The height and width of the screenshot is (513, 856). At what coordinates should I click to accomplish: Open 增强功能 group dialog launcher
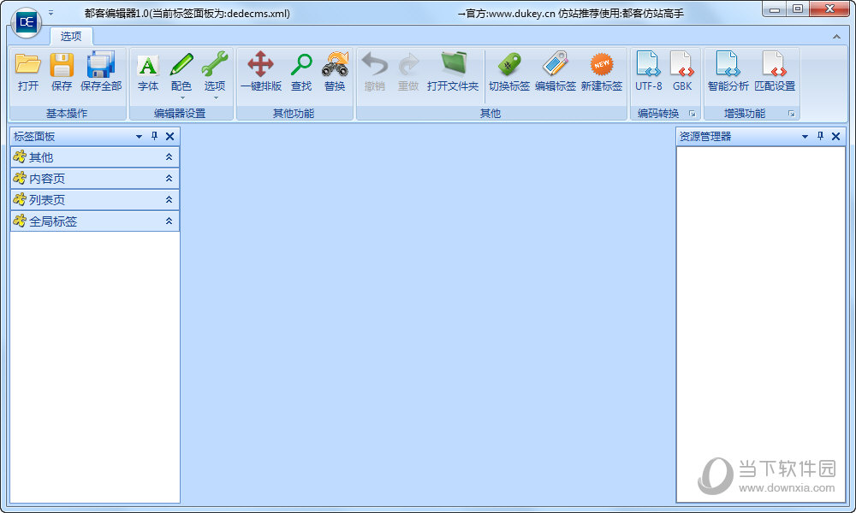pyautogui.click(x=792, y=114)
